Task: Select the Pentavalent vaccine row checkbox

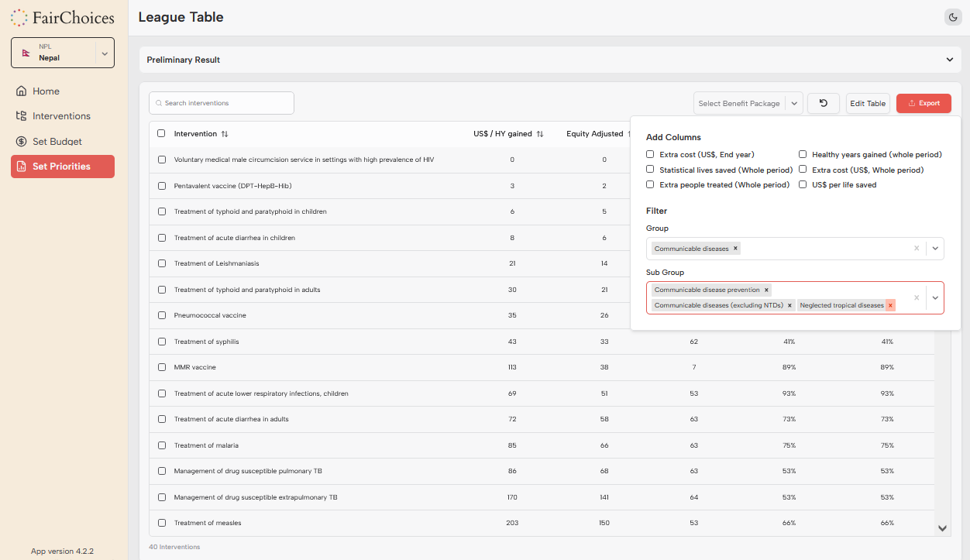Action: [162, 186]
